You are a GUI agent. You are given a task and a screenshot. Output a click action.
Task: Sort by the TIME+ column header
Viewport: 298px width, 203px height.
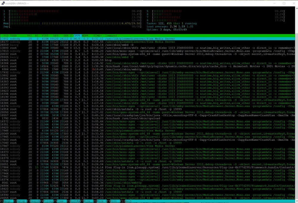[97, 36]
